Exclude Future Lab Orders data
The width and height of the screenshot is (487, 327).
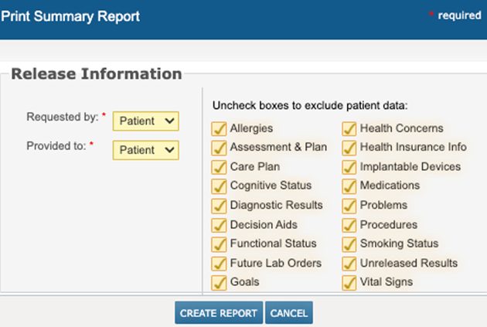coord(218,263)
